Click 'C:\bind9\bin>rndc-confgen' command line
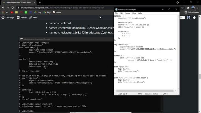 [x=34, y=43]
